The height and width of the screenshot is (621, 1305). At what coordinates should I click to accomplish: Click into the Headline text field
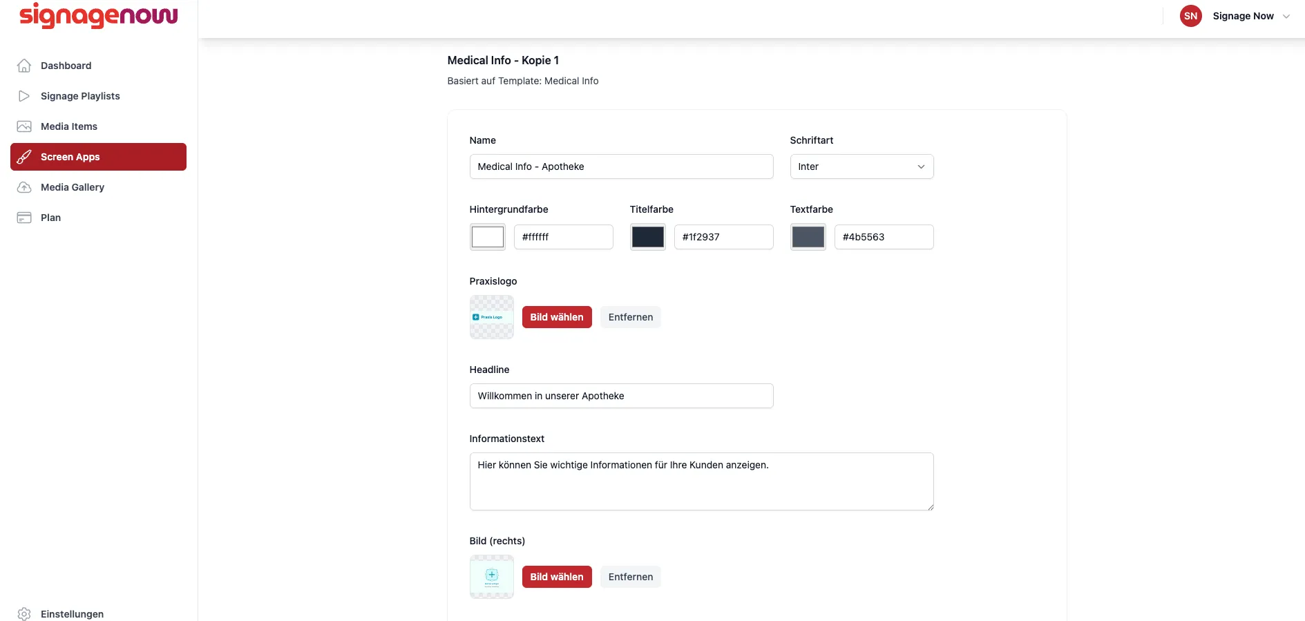point(622,396)
